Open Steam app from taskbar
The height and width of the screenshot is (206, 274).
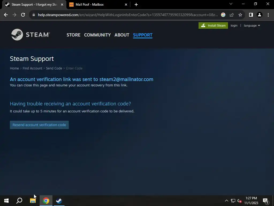pyautogui.click(x=59, y=201)
